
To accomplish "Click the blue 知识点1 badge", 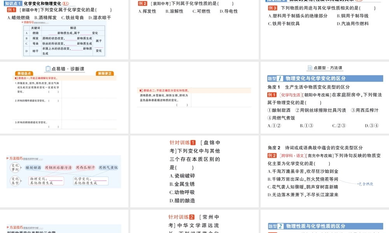I will click(13, 3).
